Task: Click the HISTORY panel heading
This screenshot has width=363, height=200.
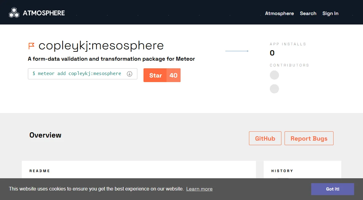Action: (282, 171)
